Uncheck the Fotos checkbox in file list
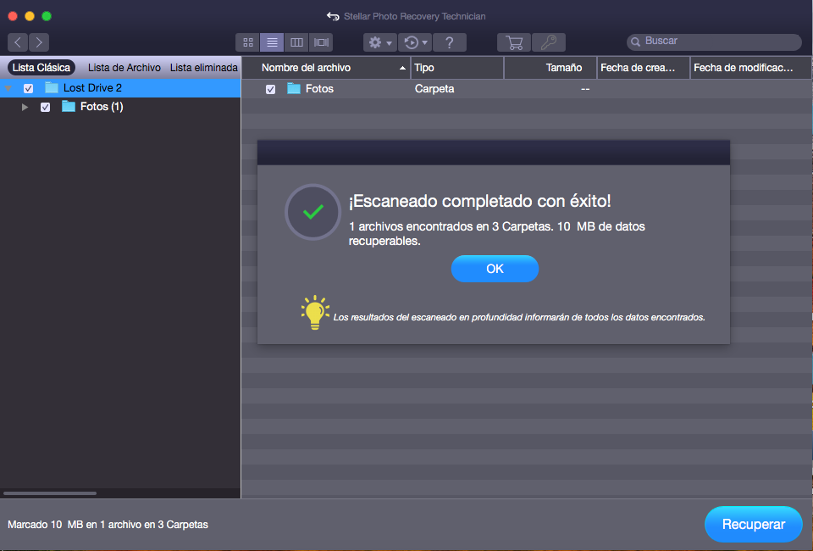Viewport: 813px width, 551px height. pos(270,89)
